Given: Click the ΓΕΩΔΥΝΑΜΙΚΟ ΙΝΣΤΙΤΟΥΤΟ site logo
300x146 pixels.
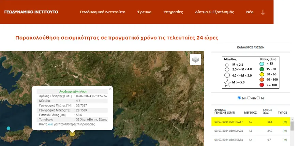Looking at the screenshot, I should coord(31,12).
